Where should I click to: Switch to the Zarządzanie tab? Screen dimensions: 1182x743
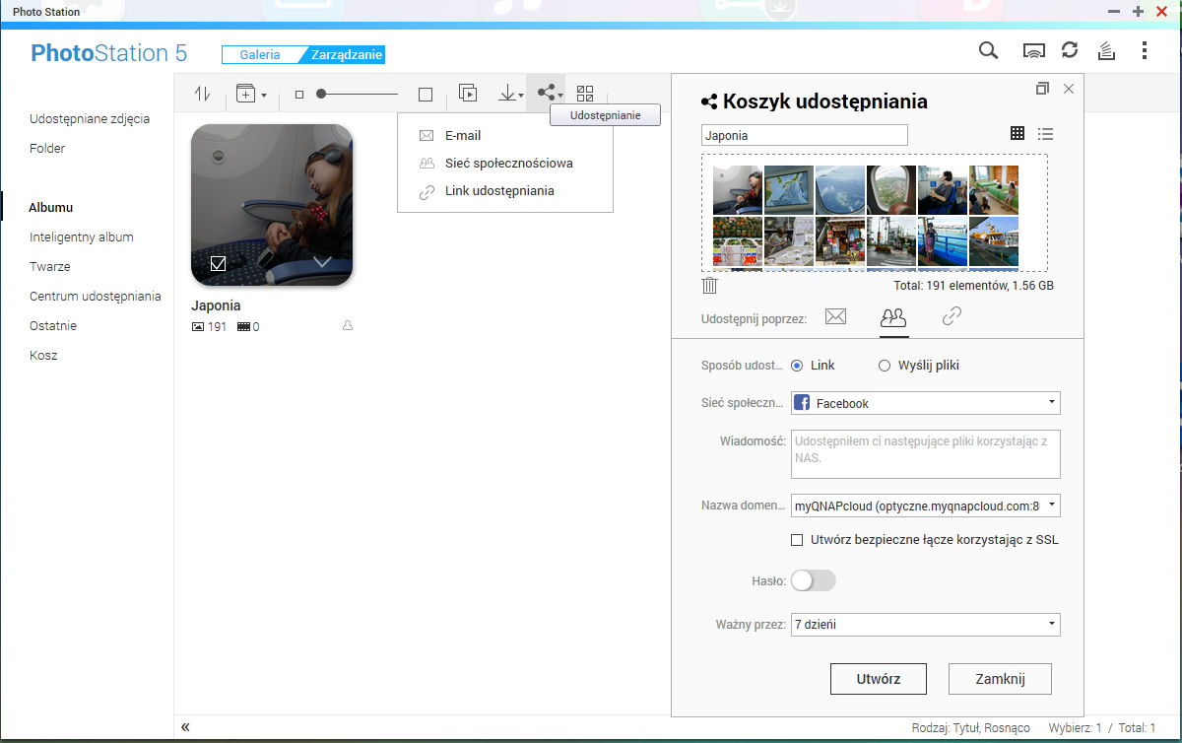tap(346, 55)
